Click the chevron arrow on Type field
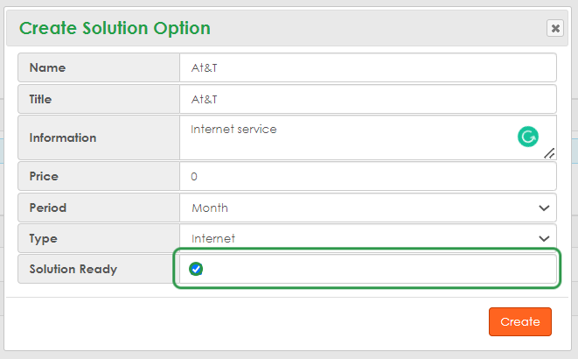 pyautogui.click(x=545, y=237)
